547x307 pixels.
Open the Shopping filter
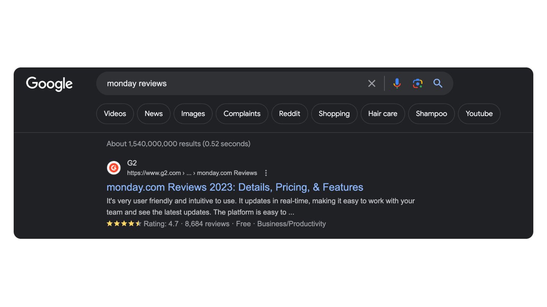point(334,114)
